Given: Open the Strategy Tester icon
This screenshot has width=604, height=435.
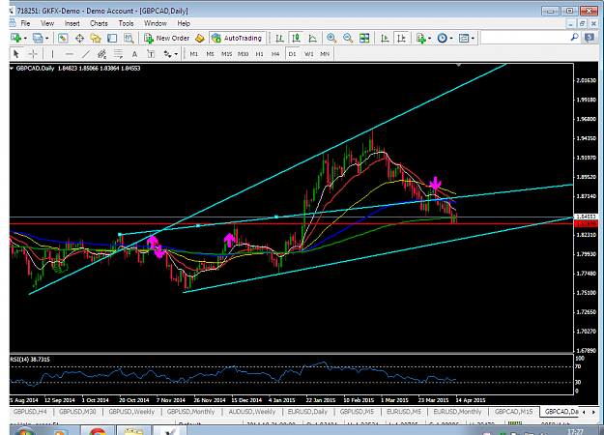Looking at the screenshot, I should (129, 38).
